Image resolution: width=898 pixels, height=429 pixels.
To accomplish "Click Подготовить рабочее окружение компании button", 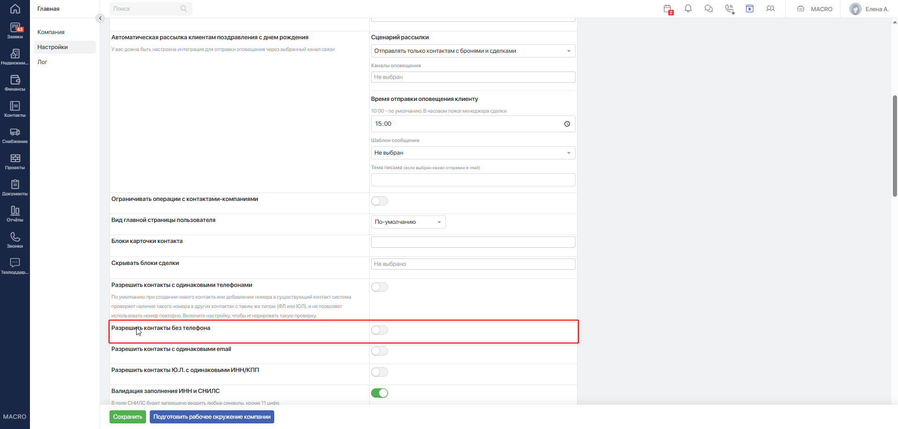I will pos(212,417).
